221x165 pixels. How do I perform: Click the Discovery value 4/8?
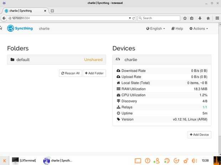tap(205, 101)
